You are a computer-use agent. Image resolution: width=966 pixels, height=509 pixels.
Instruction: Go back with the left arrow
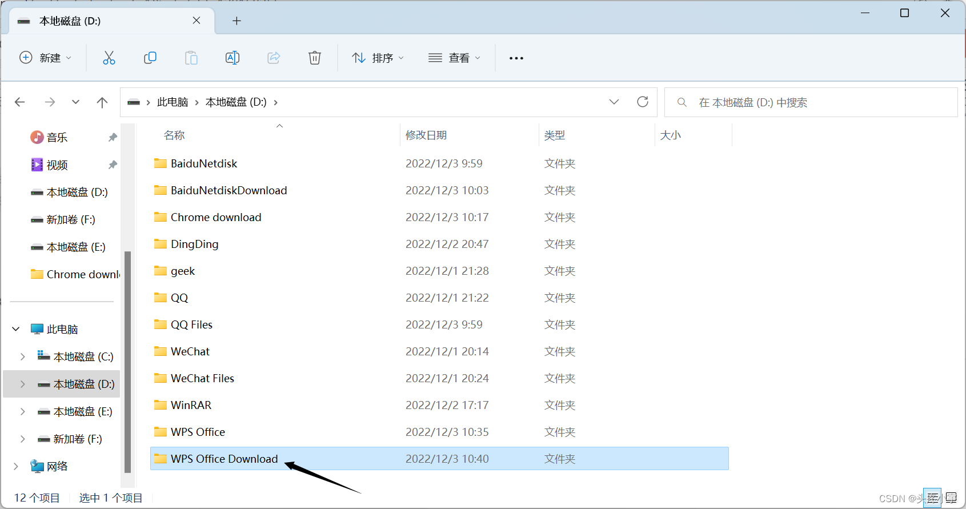(20, 102)
